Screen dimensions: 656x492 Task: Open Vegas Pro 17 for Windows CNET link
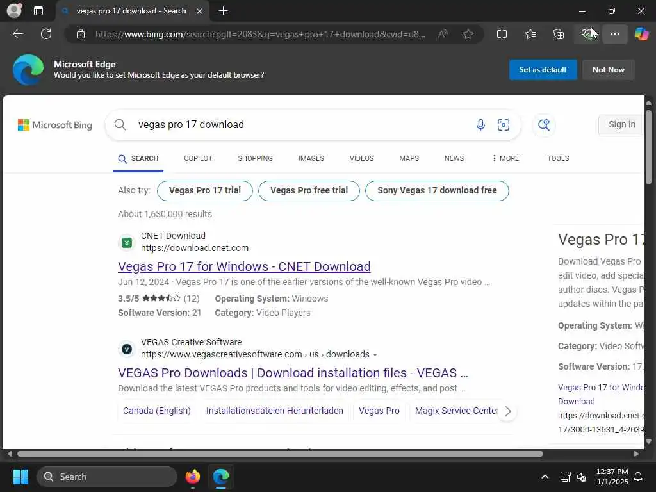point(244,266)
